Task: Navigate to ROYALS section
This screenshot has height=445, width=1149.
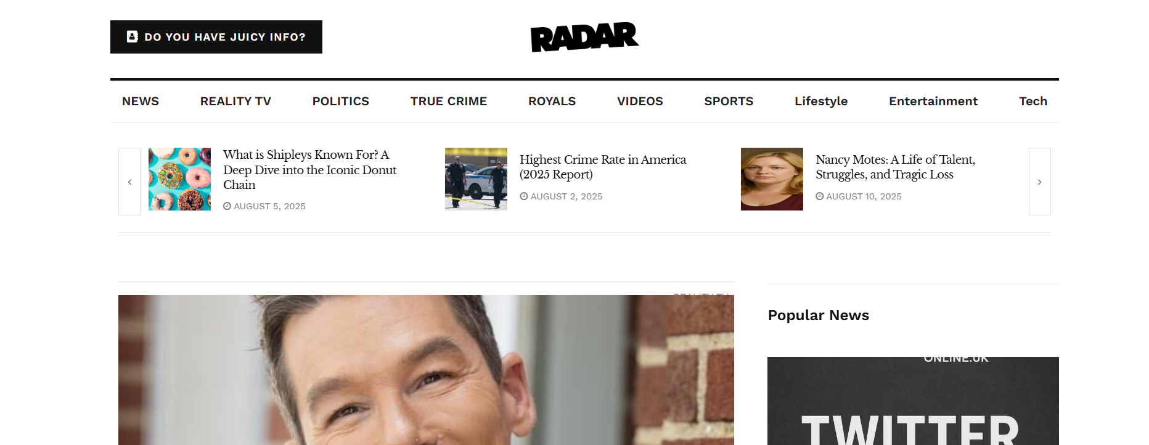Action: tap(552, 101)
